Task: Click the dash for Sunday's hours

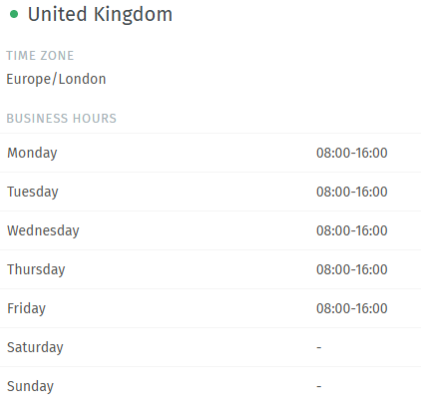Action: pyautogui.click(x=319, y=386)
